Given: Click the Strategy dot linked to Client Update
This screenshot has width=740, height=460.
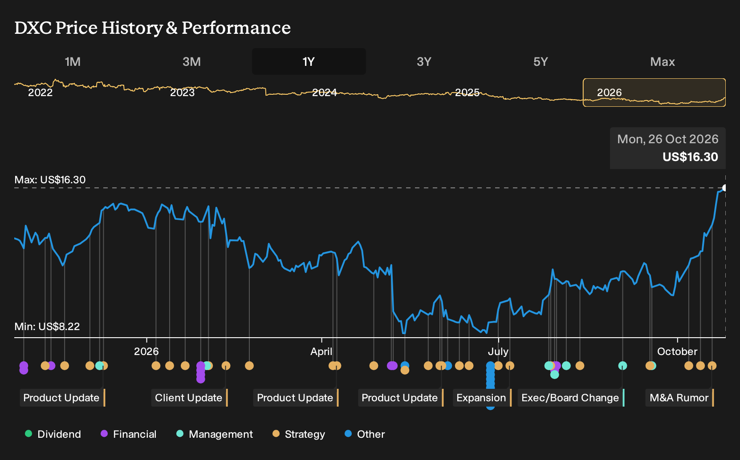Looking at the screenshot, I should pos(226,366).
